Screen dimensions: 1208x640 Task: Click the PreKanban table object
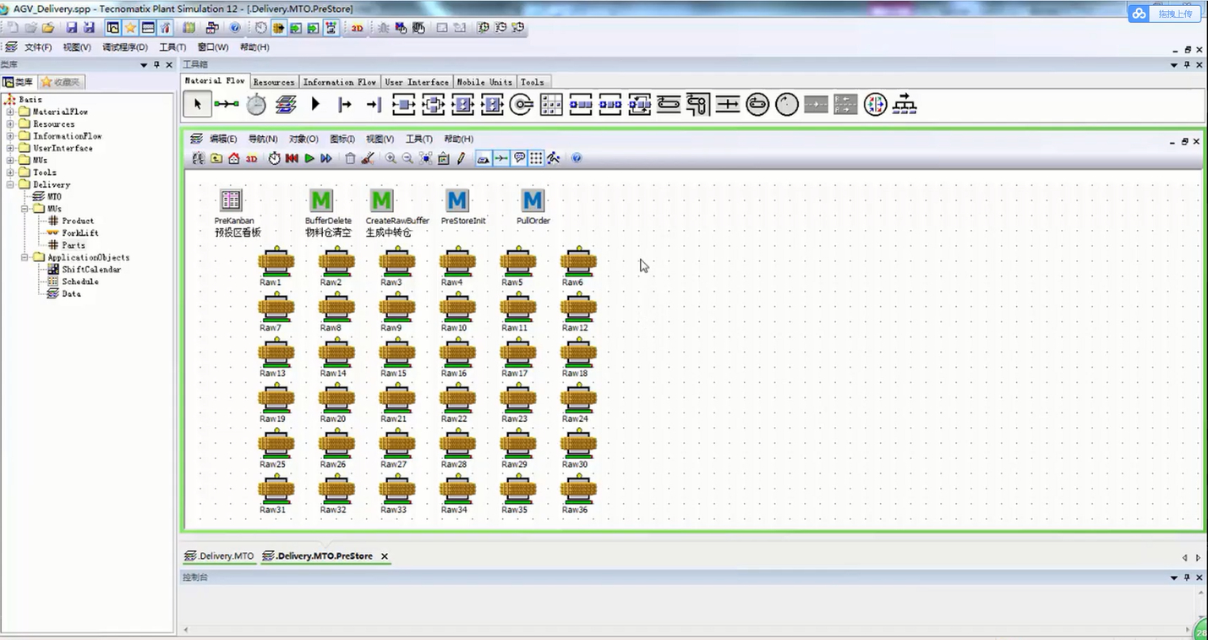point(231,200)
